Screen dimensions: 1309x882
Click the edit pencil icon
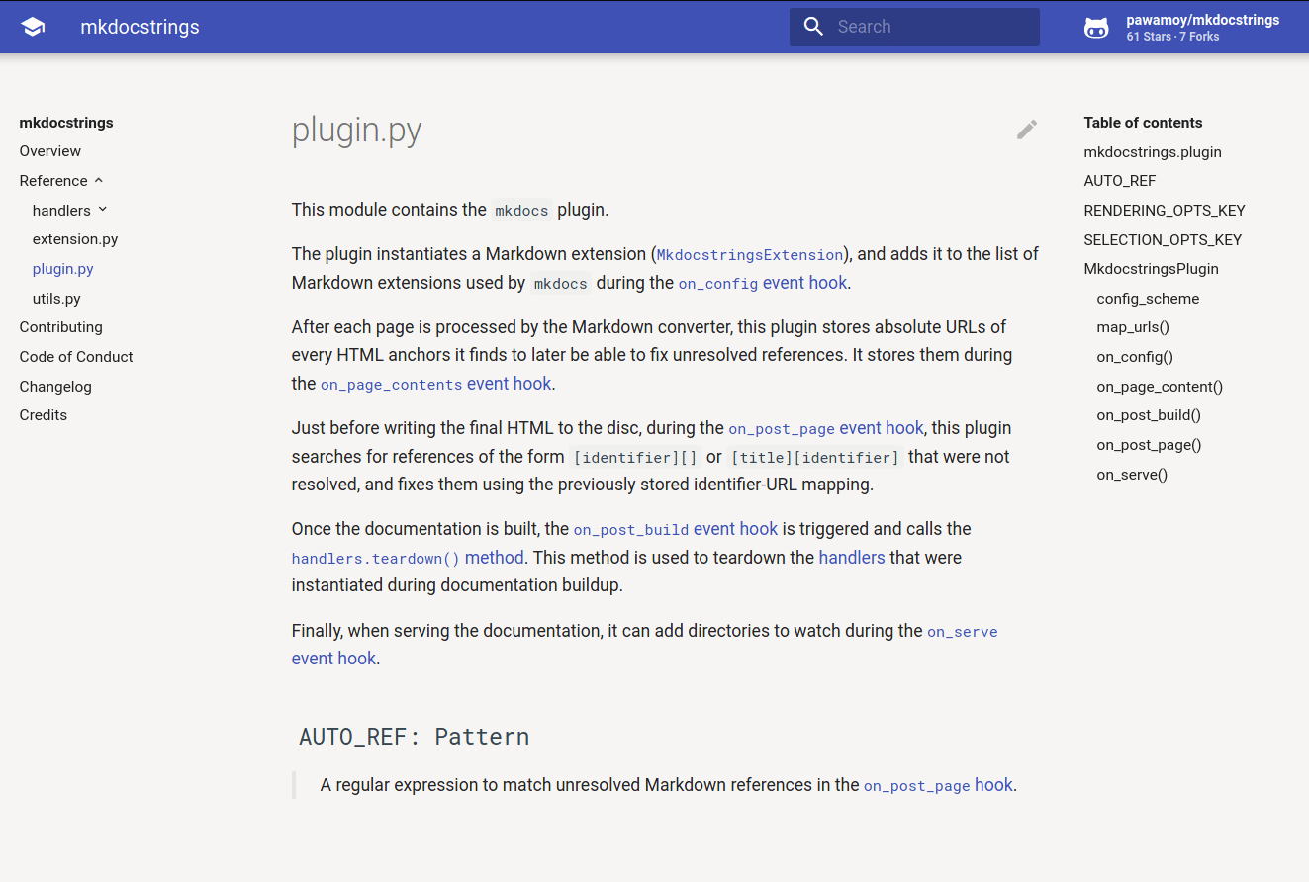tap(1027, 130)
